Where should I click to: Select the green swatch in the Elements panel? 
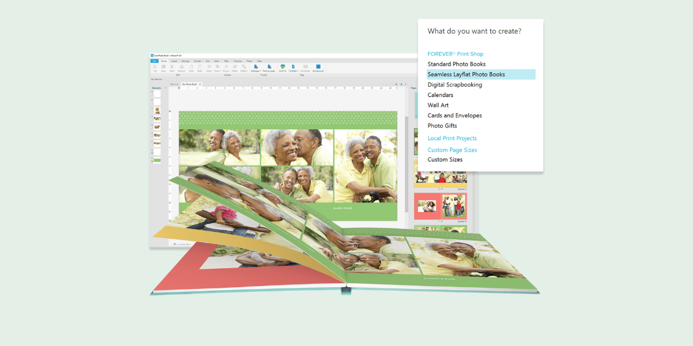tap(157, 160)
